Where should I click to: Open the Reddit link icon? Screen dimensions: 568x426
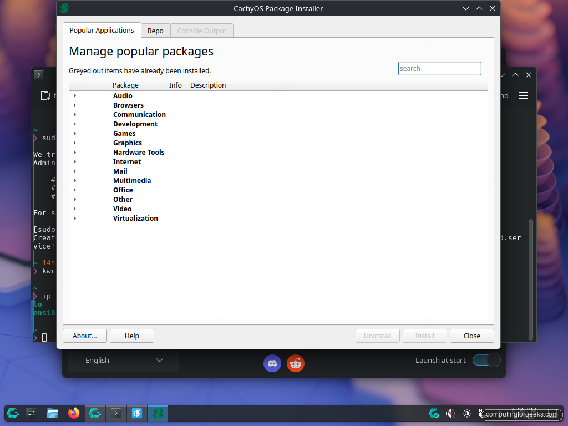coord(296,363)
